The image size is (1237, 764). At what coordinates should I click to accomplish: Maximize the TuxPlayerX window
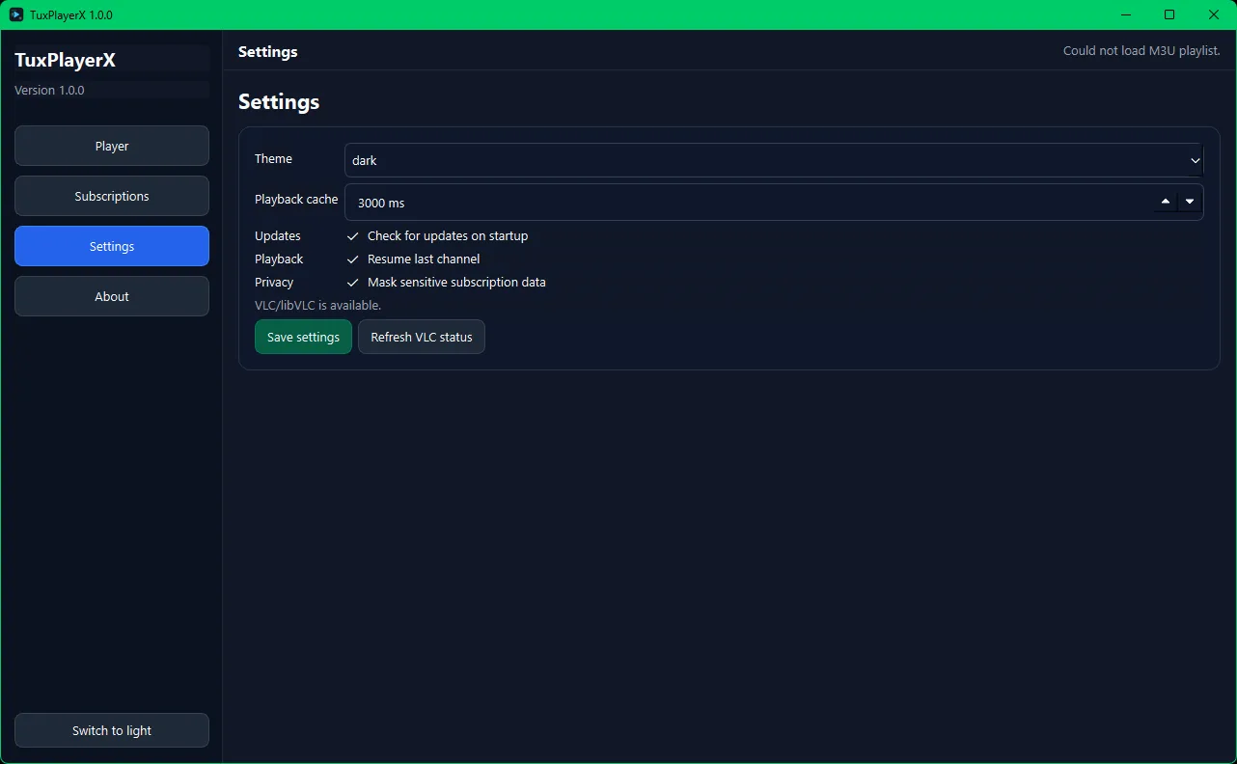click(x=1169, y=14)
